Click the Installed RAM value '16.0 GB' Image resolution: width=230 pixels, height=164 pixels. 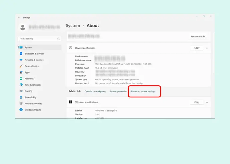(x=107, y=68)
